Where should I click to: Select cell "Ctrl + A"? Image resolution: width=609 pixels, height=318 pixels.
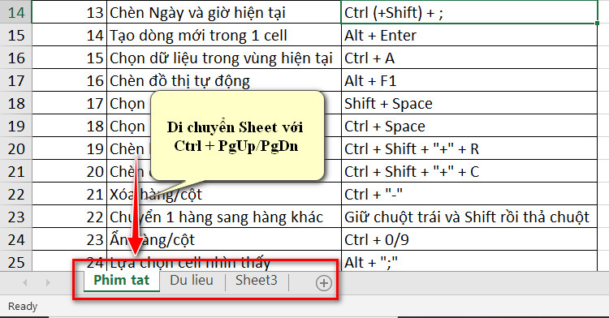point(469,58)
